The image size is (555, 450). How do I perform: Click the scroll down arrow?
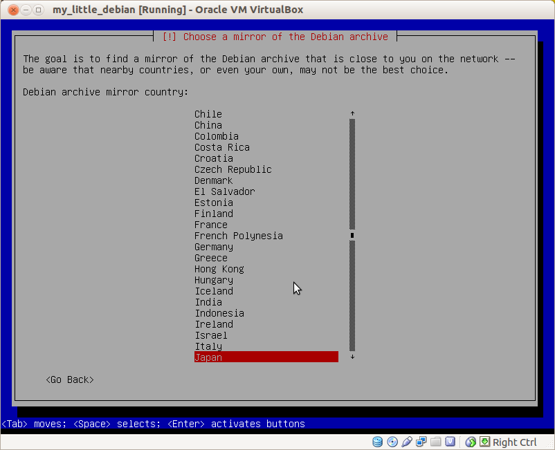coord(352,357)
